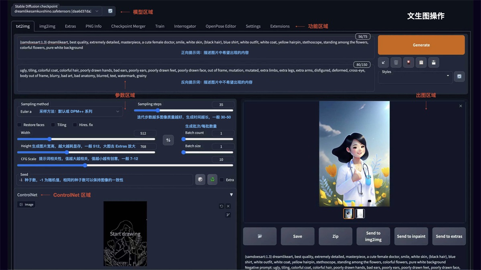The width and height of the screenshot is (481, 270).
Task: Check the Extra seed options checkbox
Action: pos(221,179)
